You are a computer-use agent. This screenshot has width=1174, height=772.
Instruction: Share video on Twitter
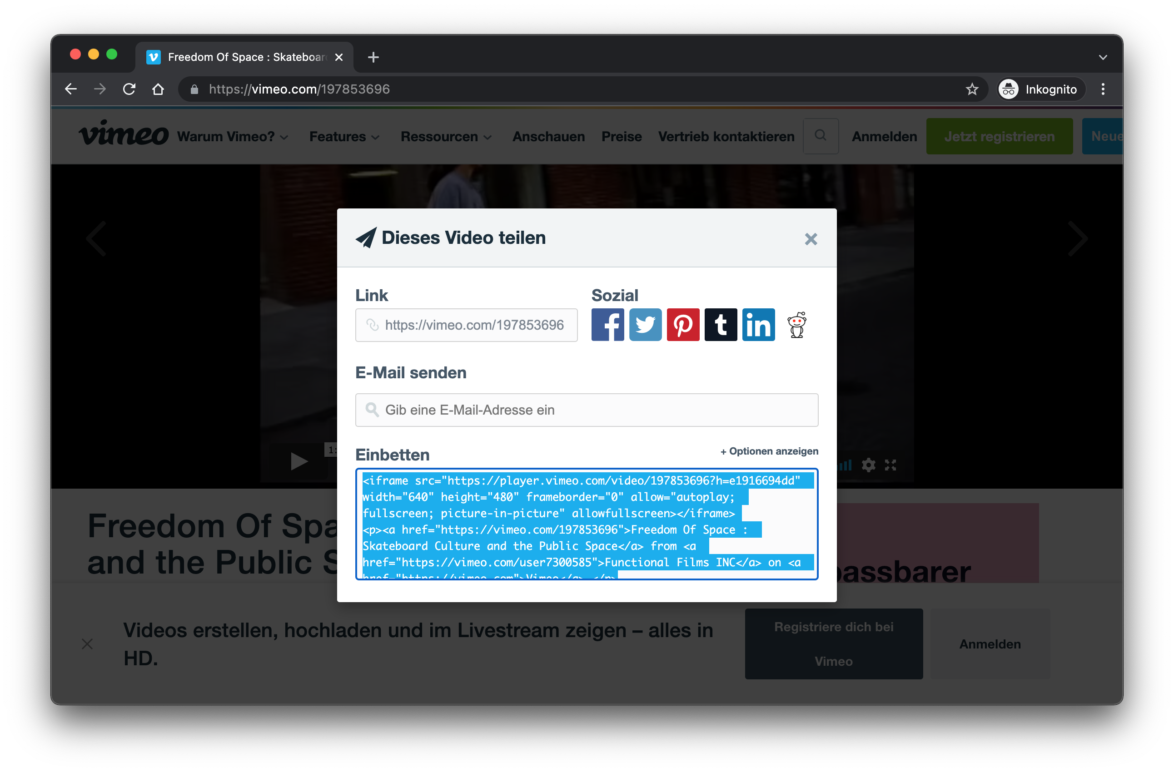pos(645,325)
